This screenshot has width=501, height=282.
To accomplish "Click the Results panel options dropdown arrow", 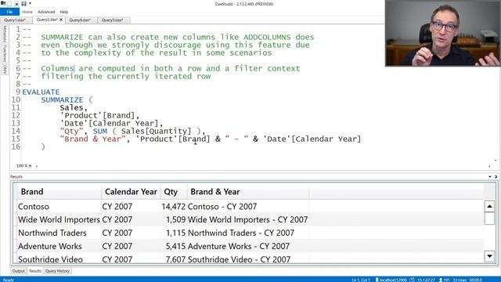I will coord(490,176).
